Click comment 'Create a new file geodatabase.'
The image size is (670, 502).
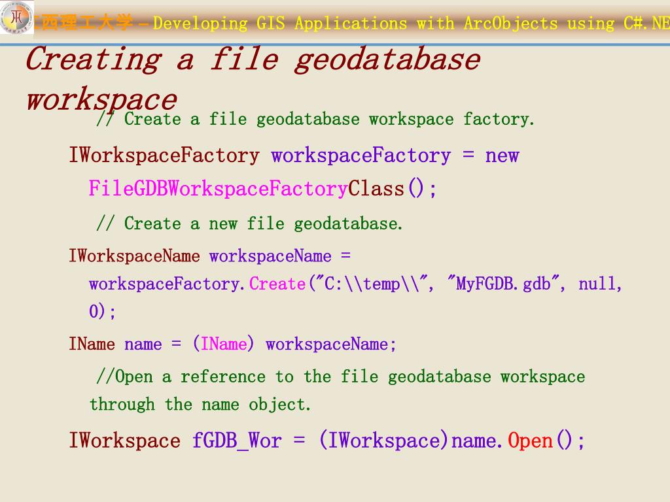263,224
